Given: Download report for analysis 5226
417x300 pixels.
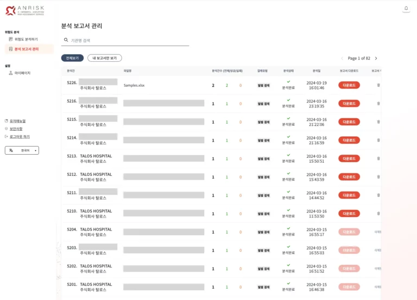Looking at the screenshot, I should pos(349,85).
